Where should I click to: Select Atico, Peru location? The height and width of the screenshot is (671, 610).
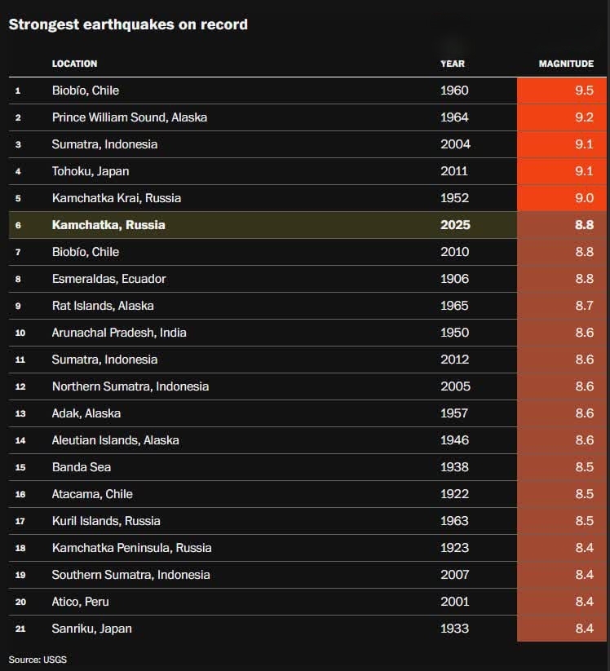[80, 602]
